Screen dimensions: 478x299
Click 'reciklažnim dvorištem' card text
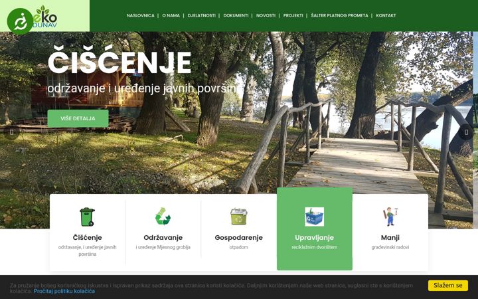pyautogui.click(x=314, y=247)
